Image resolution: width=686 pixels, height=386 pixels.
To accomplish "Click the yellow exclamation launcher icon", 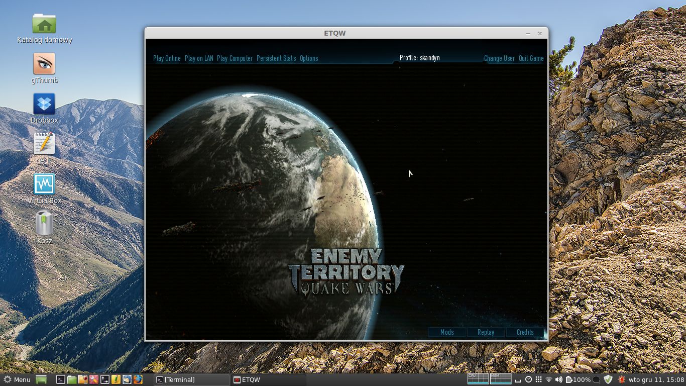I will point(116,379).
